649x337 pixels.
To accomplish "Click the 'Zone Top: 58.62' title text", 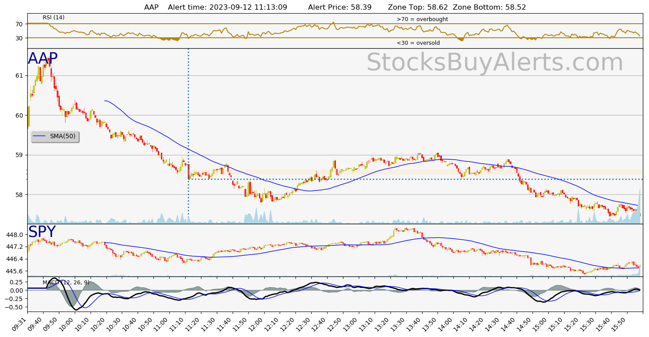I will pyautogui.click(x=418, y=7).
